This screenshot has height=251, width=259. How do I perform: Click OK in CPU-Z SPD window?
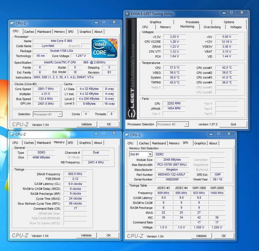[224, 236]
